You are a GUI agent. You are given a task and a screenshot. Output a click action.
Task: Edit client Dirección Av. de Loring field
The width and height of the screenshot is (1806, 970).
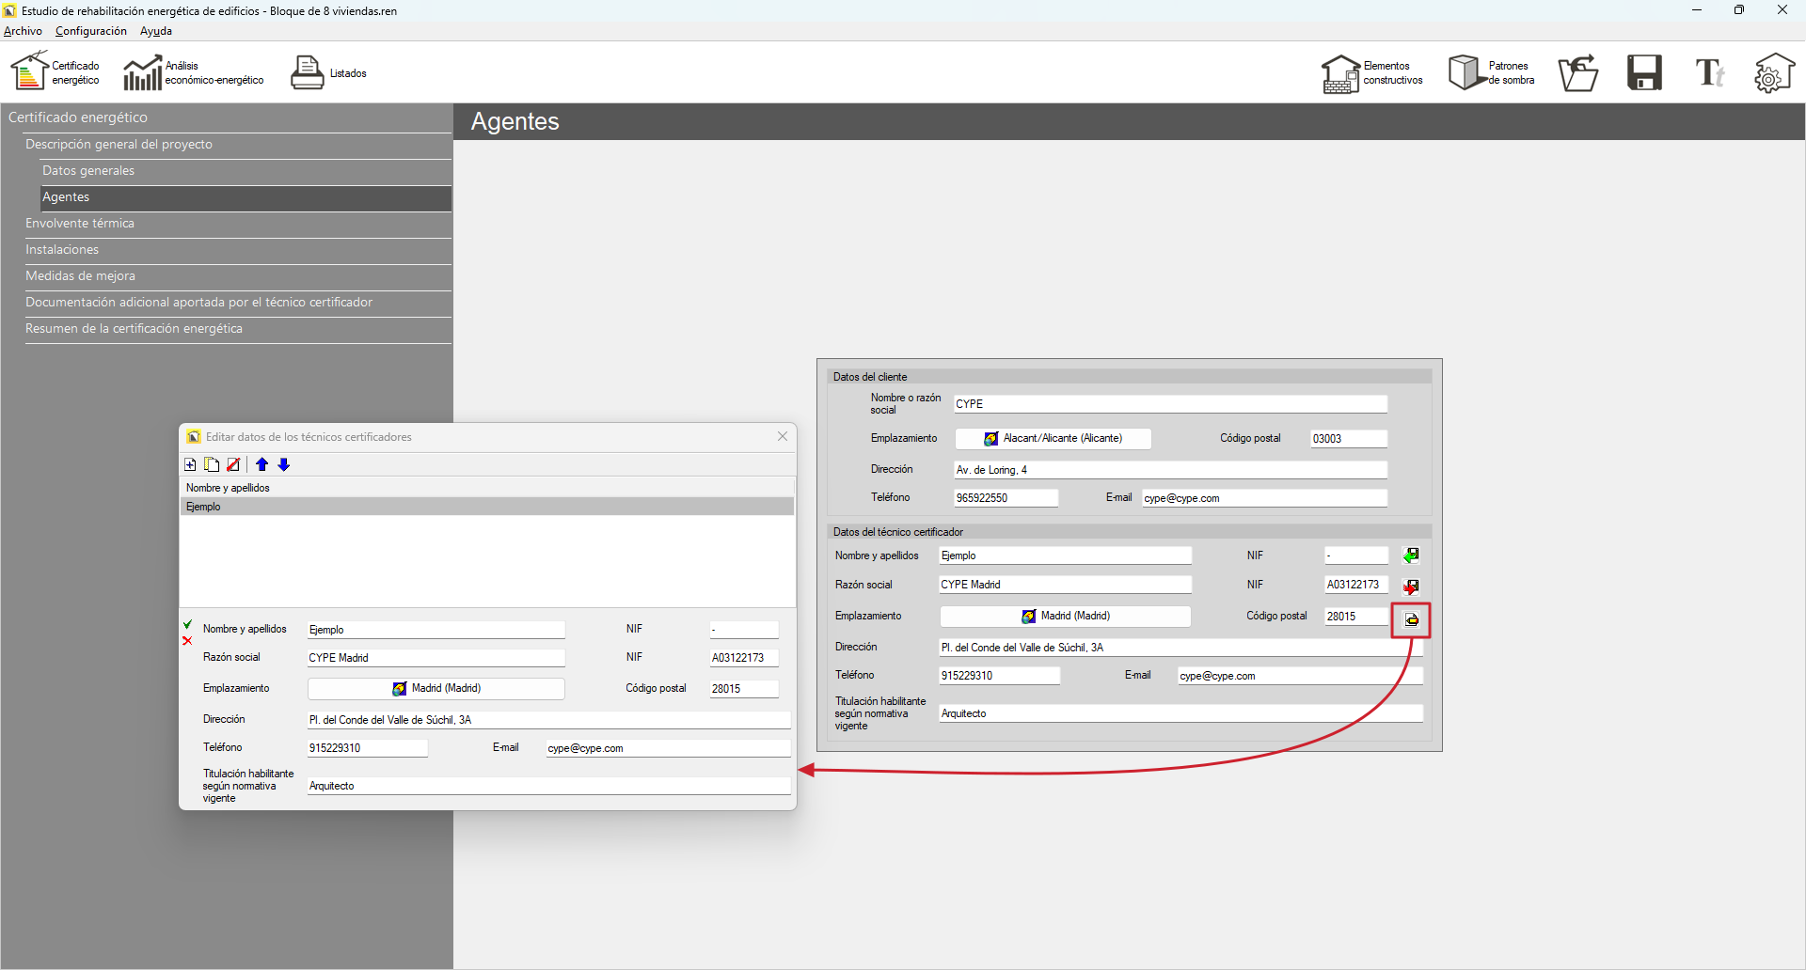tap(1171, 470)
